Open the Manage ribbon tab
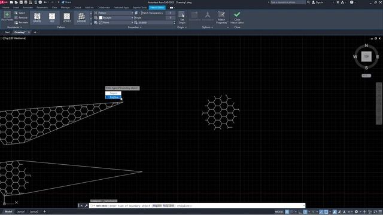 click(65, 8)
